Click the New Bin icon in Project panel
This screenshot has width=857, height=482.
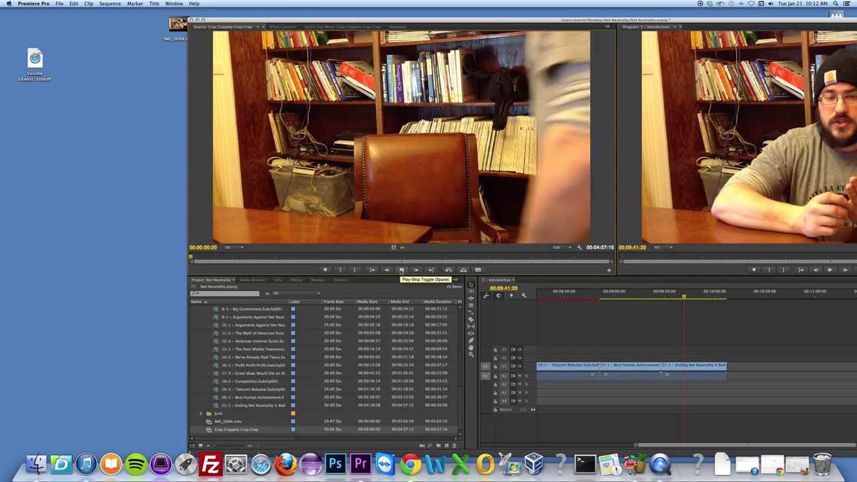point(439,446)
